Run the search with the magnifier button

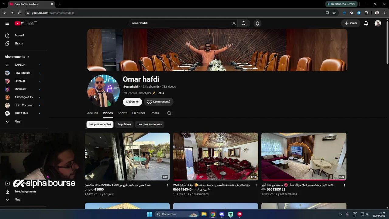[244, 23]
